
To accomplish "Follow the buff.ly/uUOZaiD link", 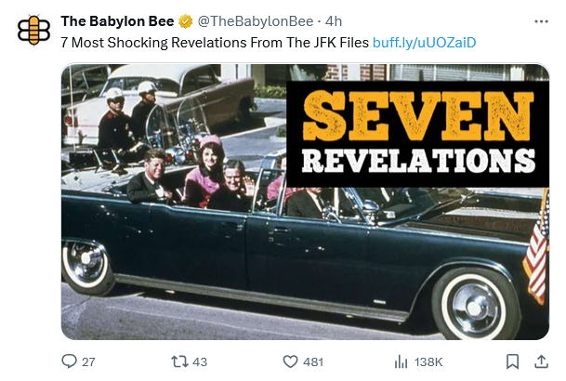I will pyautogui.click(x=424, y=43).
